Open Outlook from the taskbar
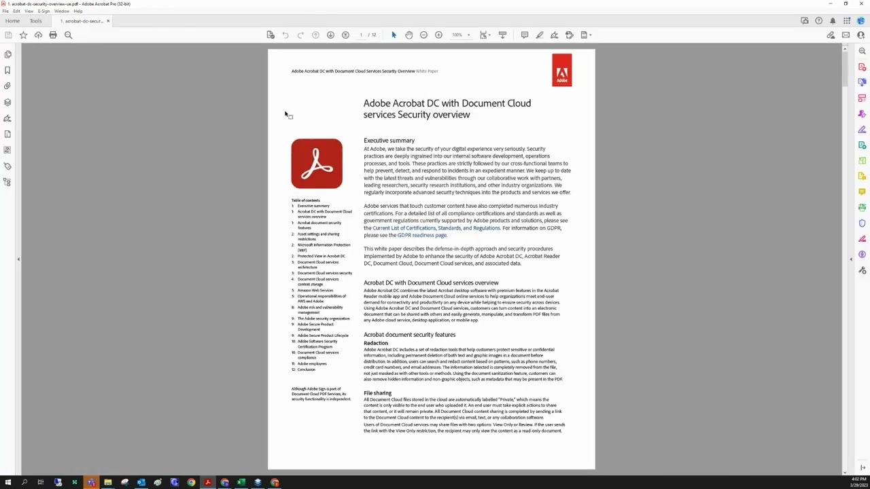The height and width of the screenshot is (489, 870). click(x=141, y=482)
